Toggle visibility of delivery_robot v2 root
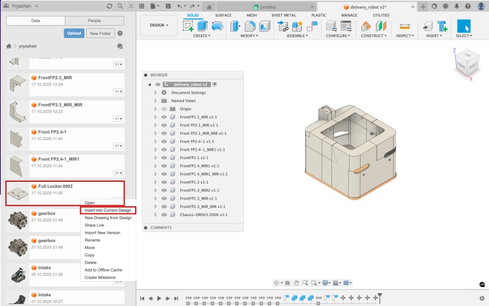The height and width of the screenshot is (306, 489). click(x=158, y=84)
